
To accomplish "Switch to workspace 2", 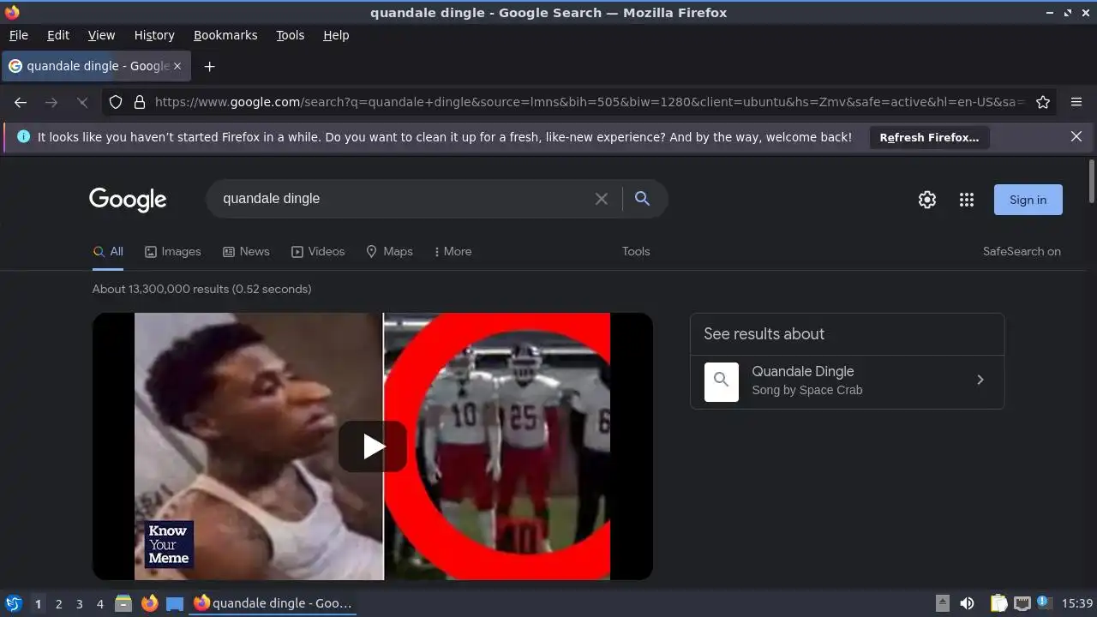I will click(x=59, y=603).
